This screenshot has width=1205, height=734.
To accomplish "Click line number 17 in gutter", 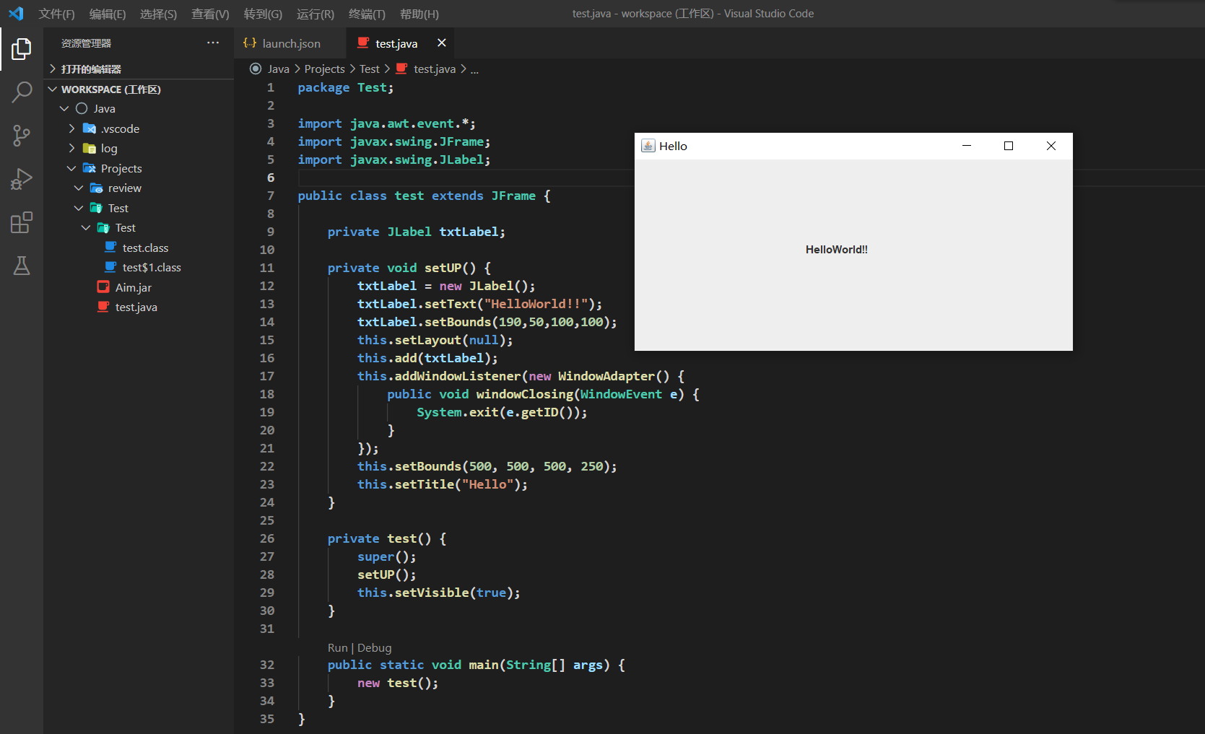I will (266, 376).
